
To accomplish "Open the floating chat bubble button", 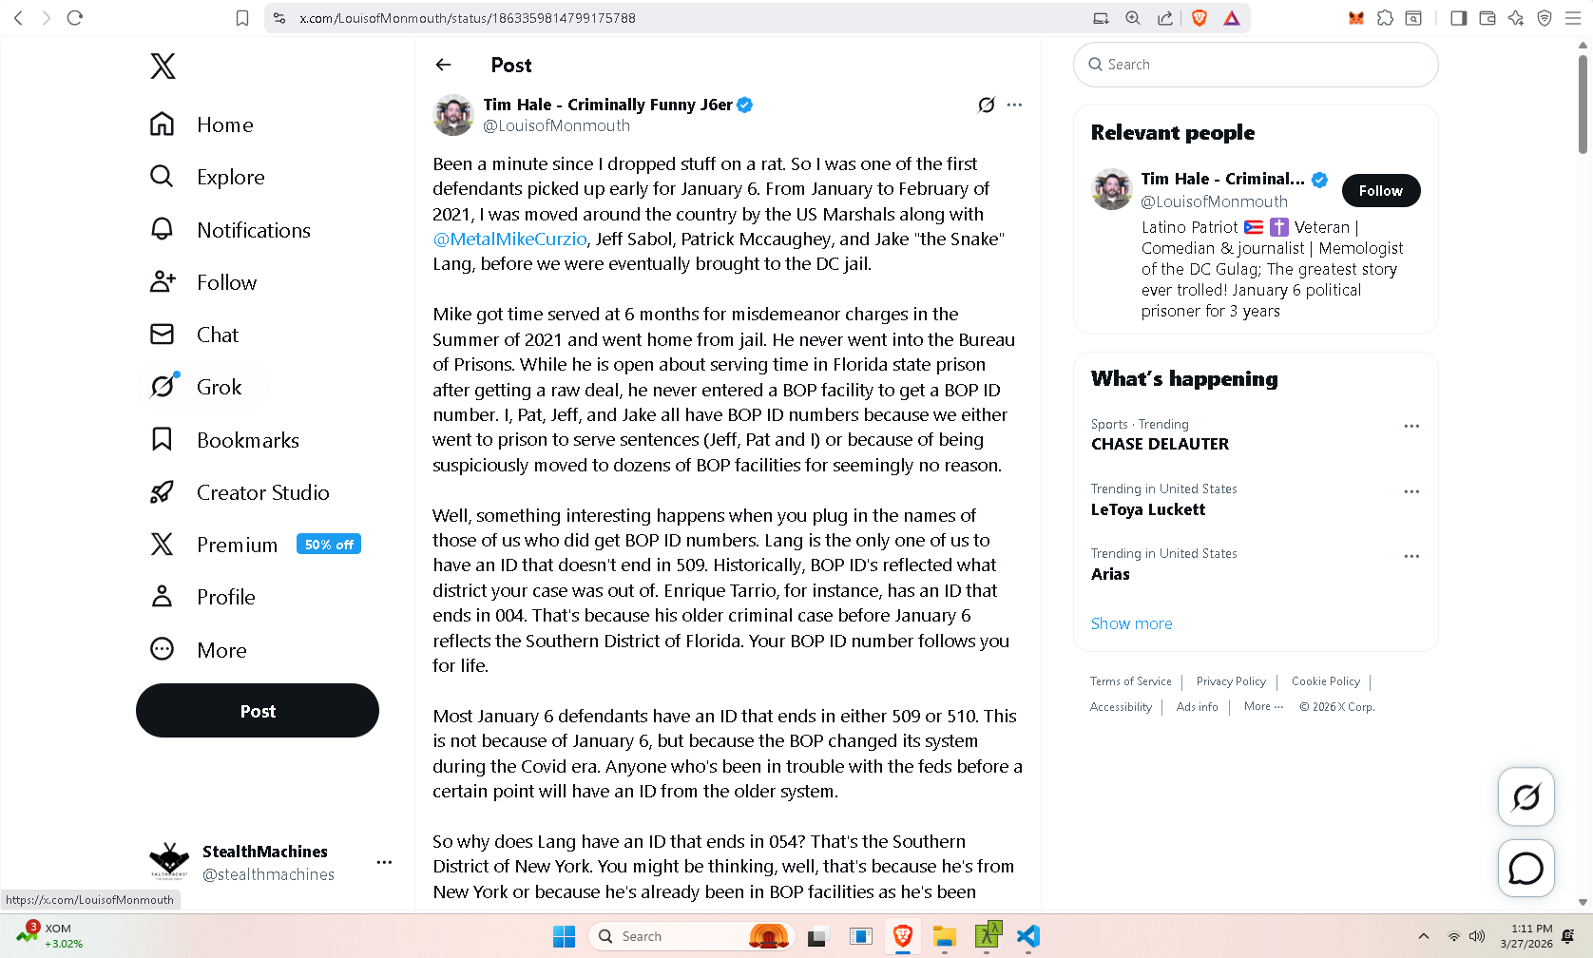I will tap(1526, 868).
